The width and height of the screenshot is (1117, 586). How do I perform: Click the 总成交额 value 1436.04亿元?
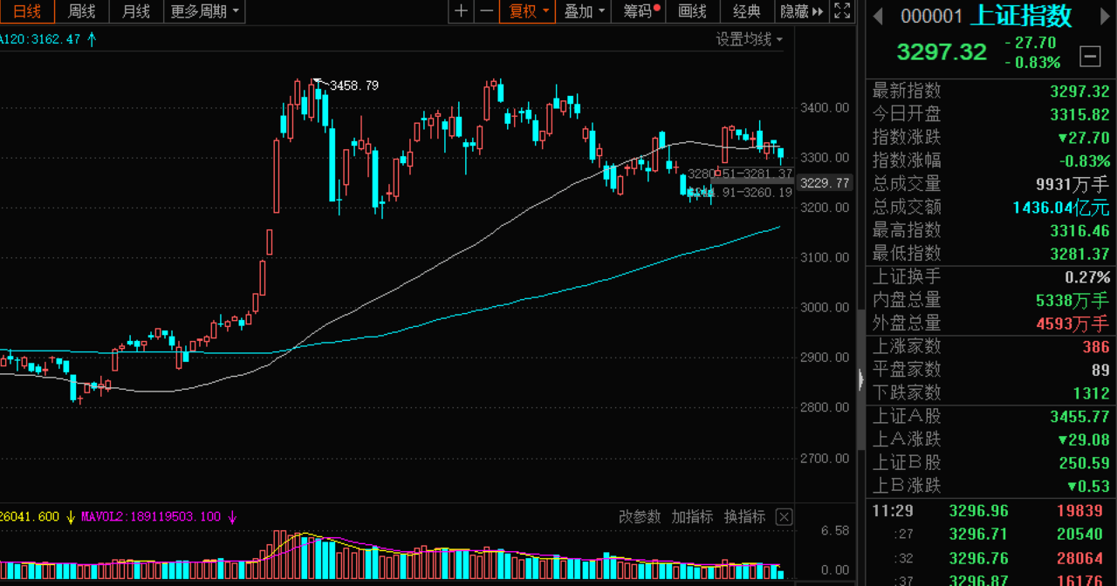coord(1061,208)
